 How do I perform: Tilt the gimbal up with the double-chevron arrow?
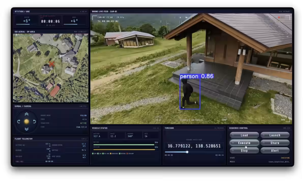(x=26, y=114)
